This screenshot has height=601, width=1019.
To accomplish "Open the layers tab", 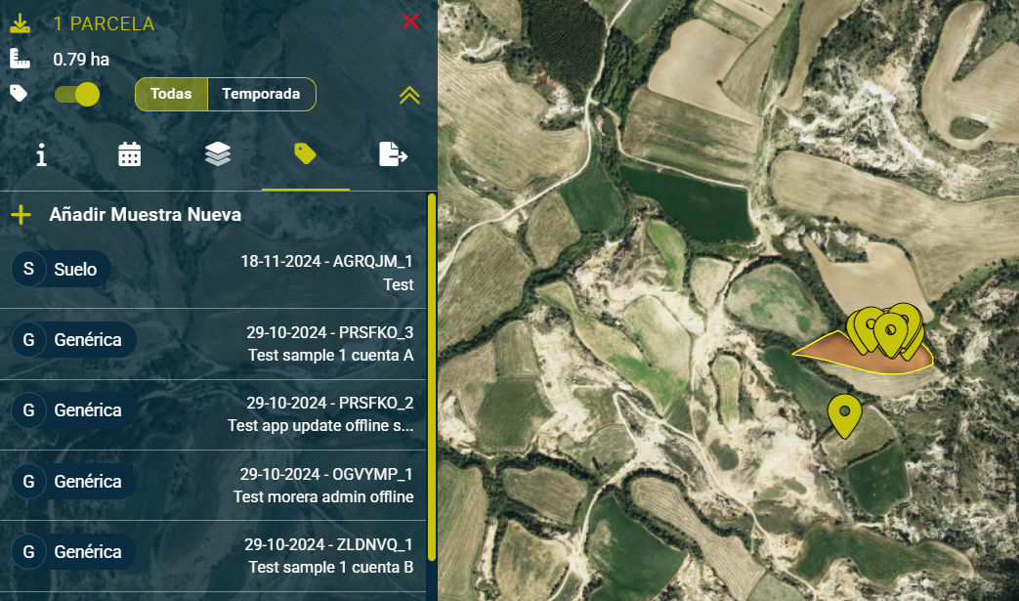I will click(218, 154).
